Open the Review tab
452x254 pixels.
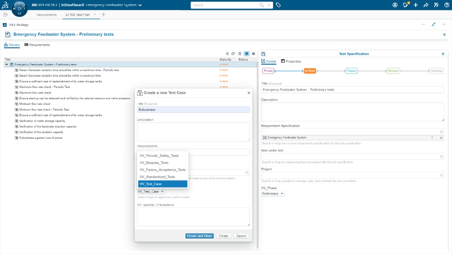[12, 45]
